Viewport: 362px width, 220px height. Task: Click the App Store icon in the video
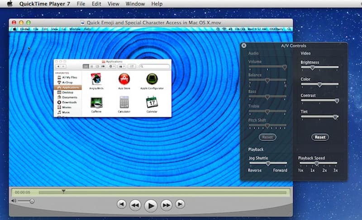[x=124, y=79]
